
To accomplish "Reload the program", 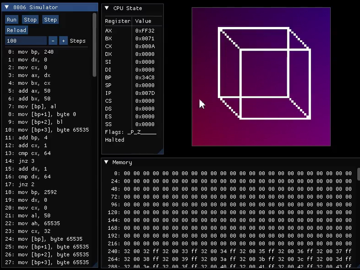I will (x=16, y=30).
